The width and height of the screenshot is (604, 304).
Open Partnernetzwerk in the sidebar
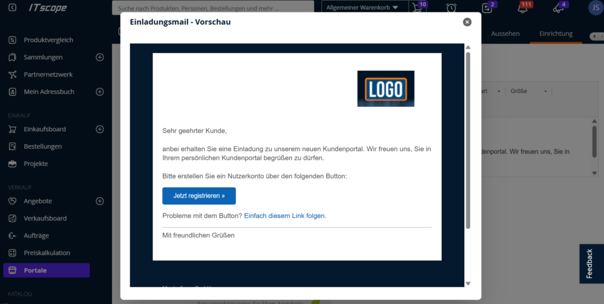(48, 75)
